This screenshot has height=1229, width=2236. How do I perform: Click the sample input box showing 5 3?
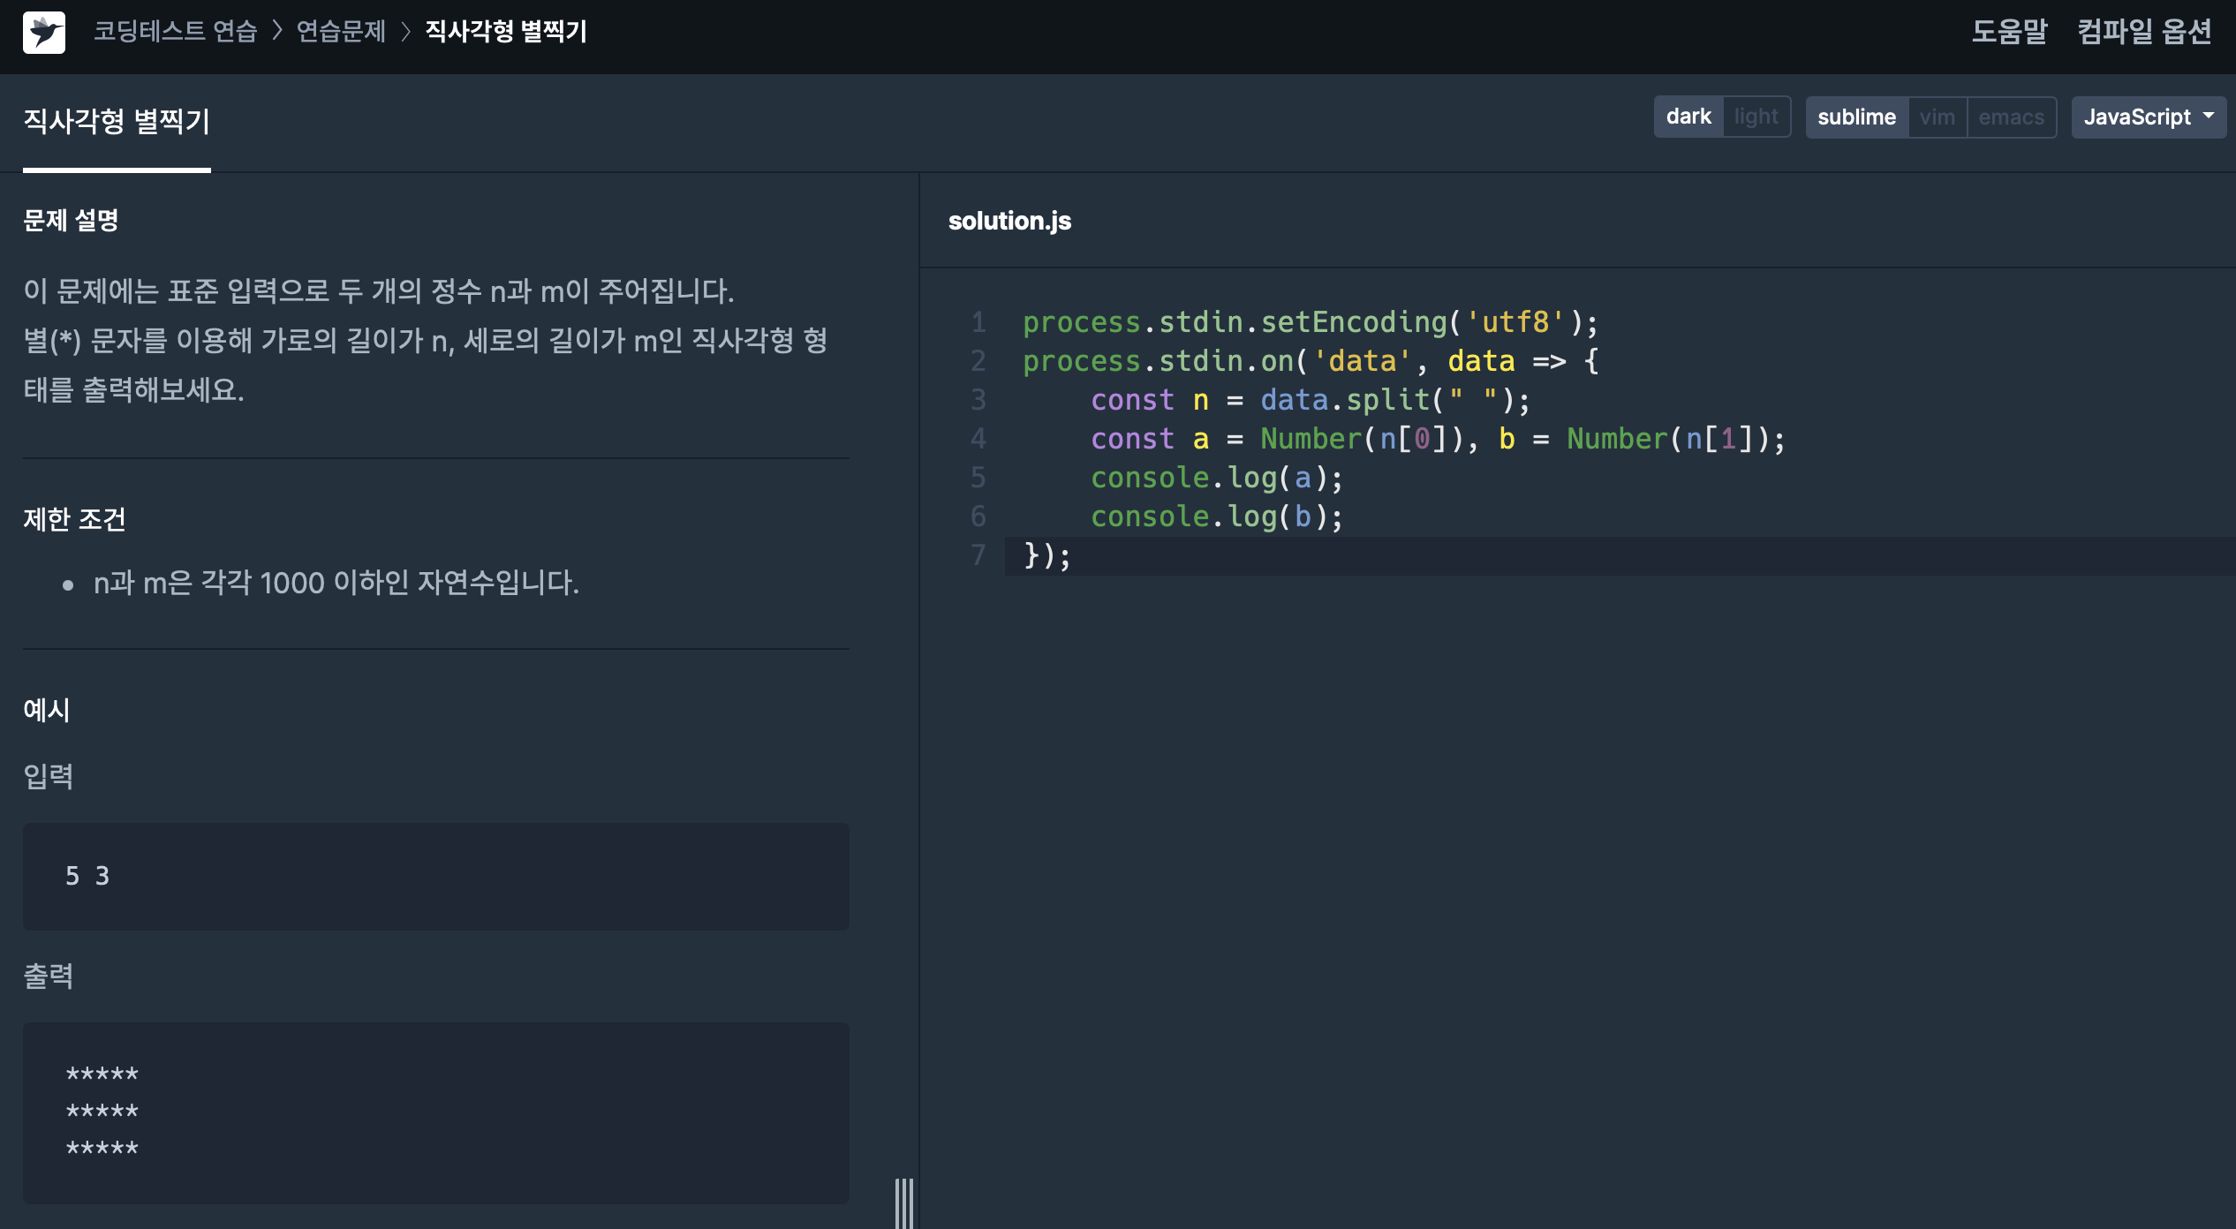435,876
